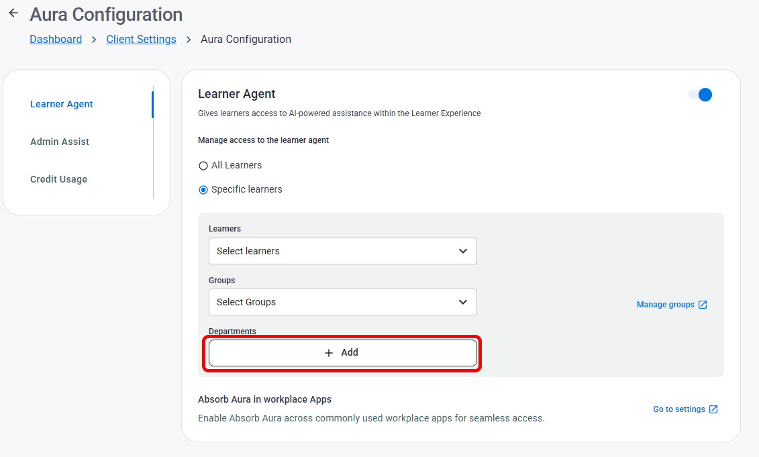Select the Learner Agent sidebar tab
Viewport: 759px width, 457px height.
click(x=62, y=104)
